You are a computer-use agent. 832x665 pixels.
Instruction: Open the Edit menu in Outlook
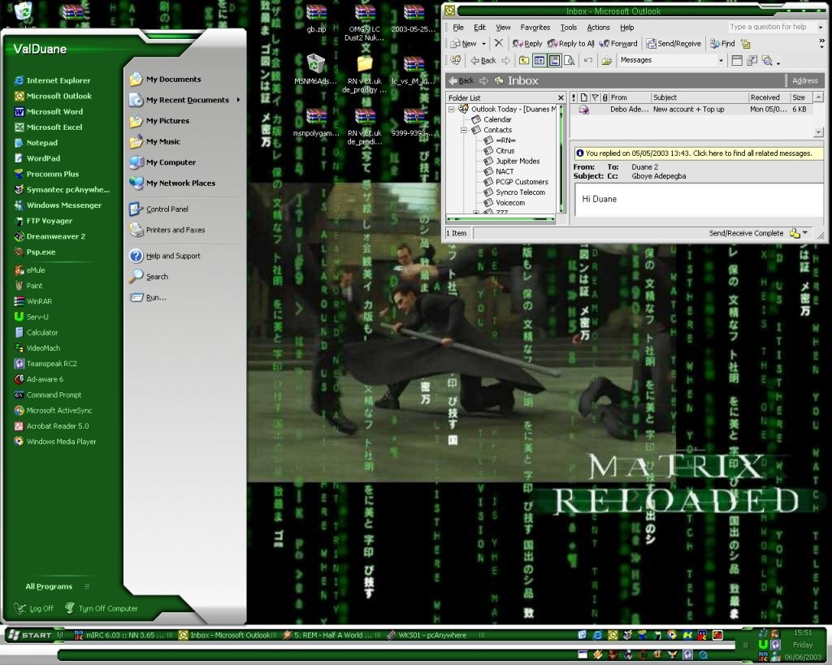(x=479, y=28)
